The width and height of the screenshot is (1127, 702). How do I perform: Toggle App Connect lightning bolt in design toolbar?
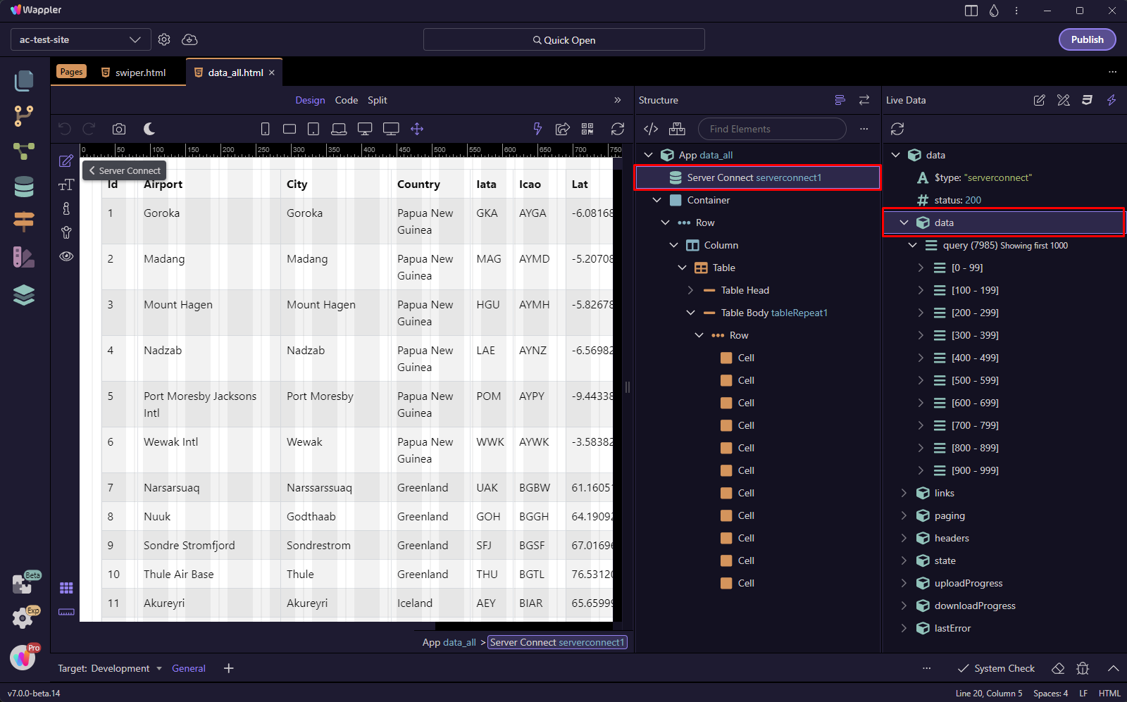tap(537, 129)
